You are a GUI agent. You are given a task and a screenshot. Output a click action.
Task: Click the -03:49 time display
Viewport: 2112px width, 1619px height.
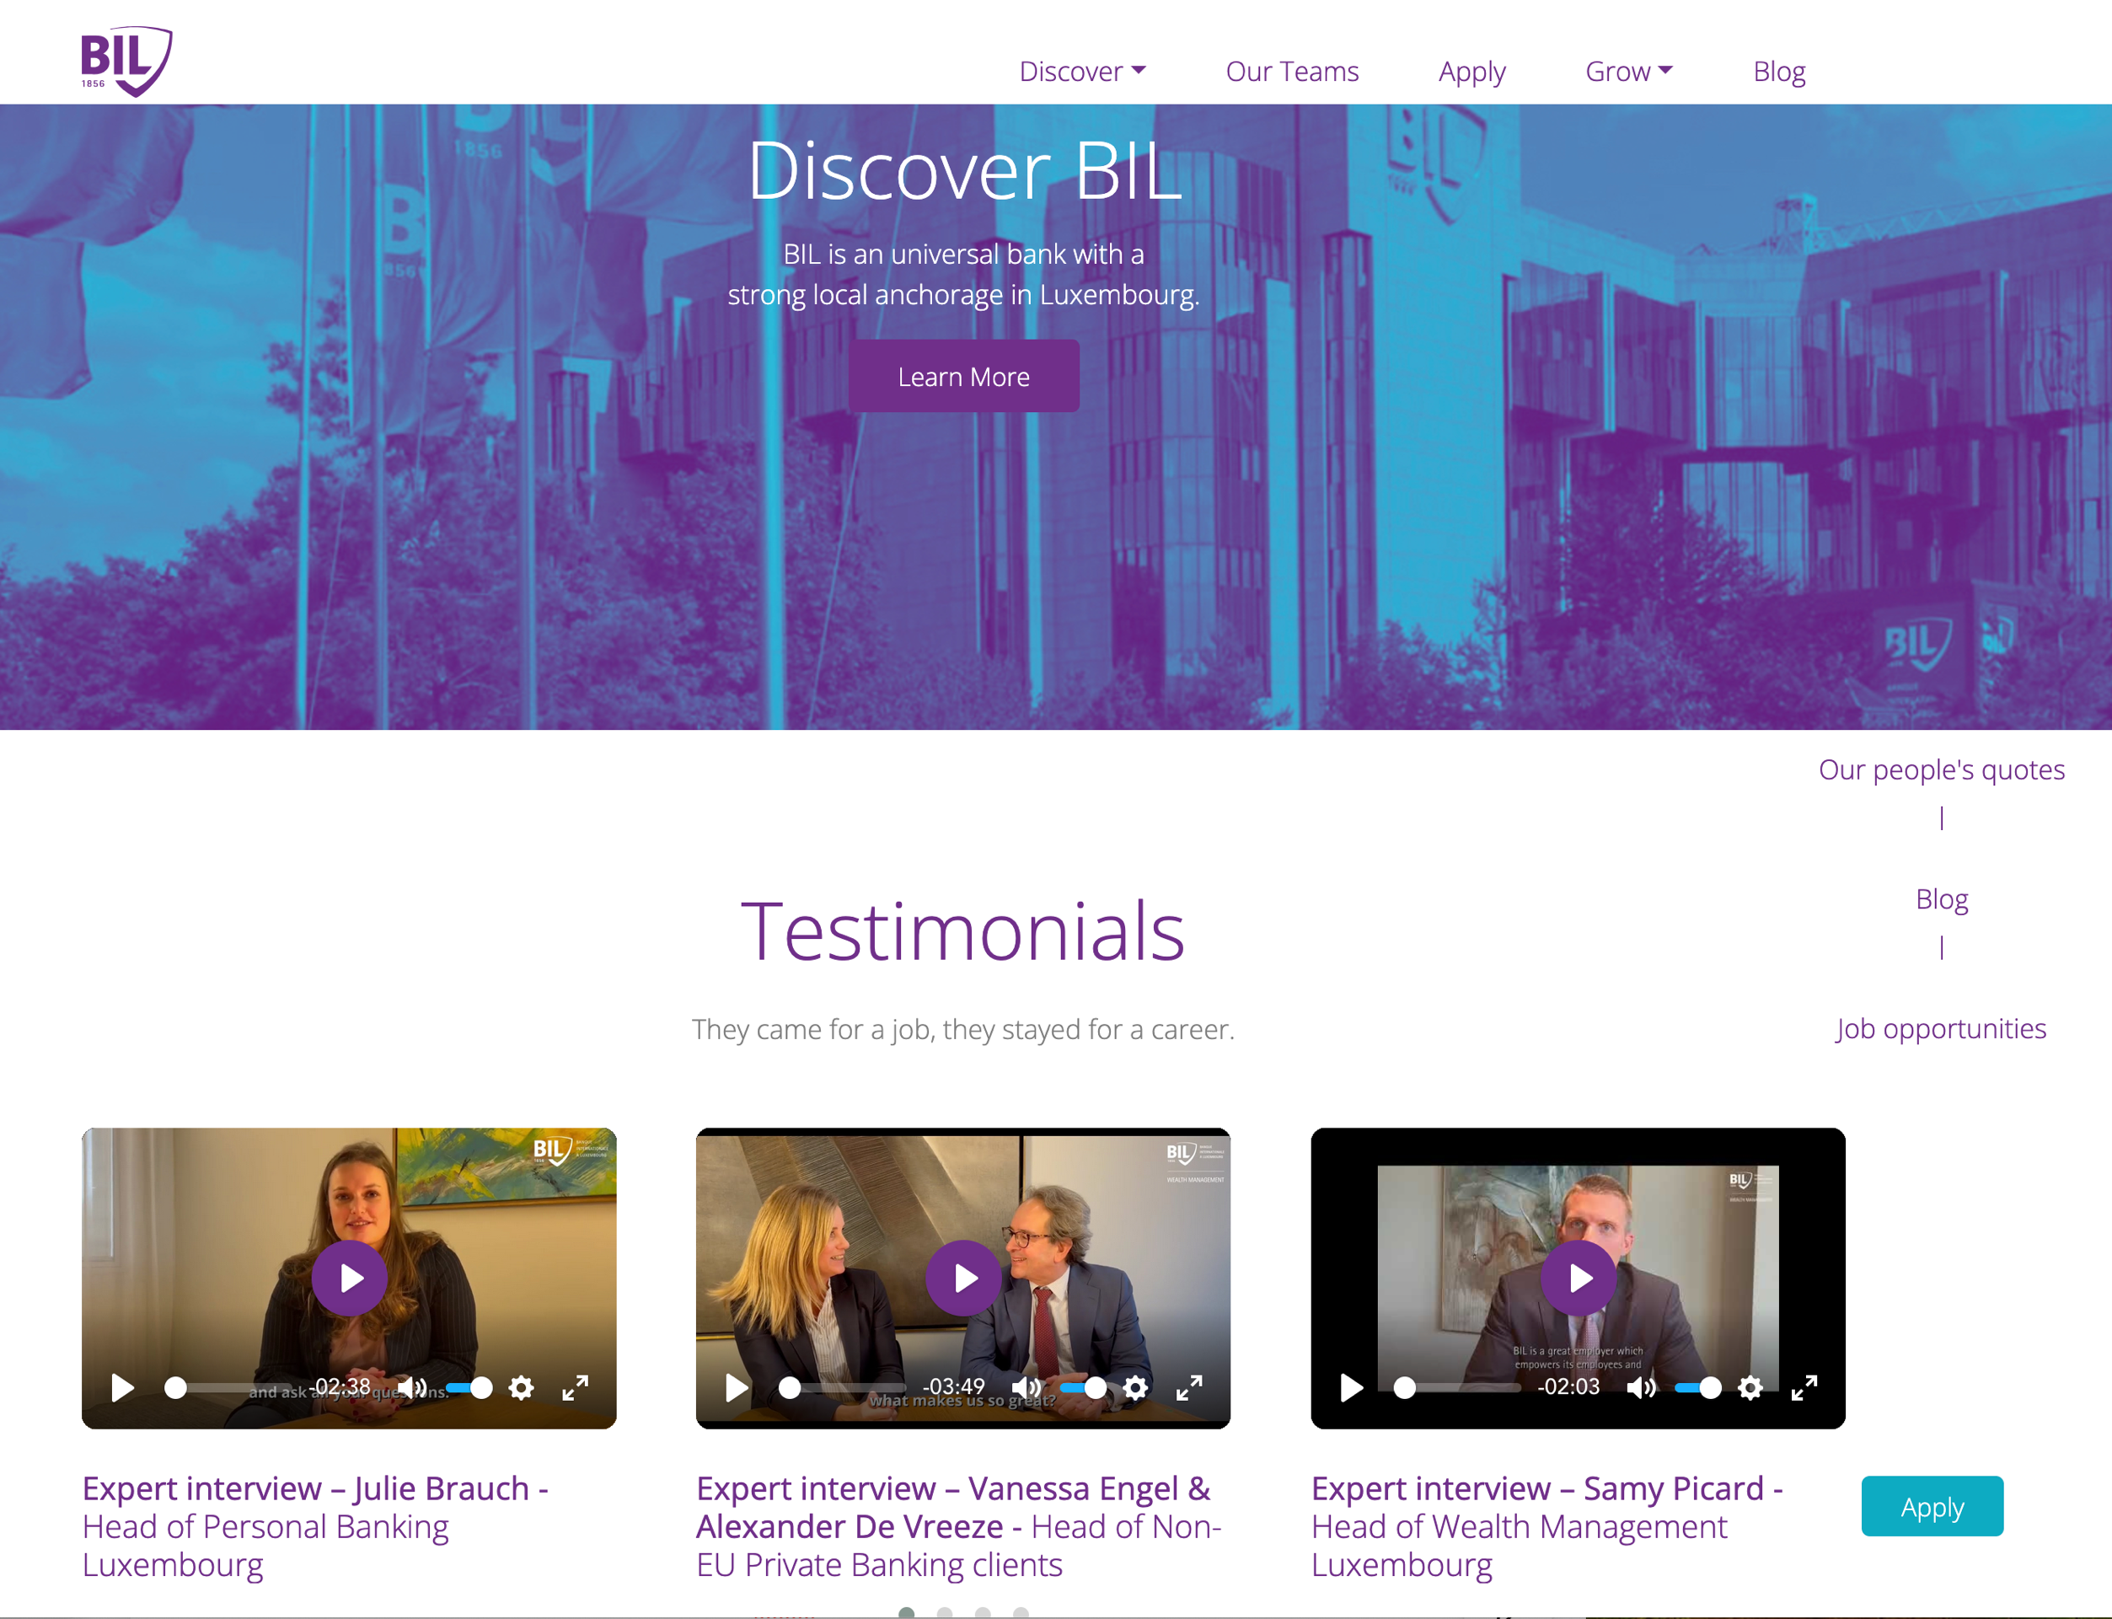tap(954, 1386)
